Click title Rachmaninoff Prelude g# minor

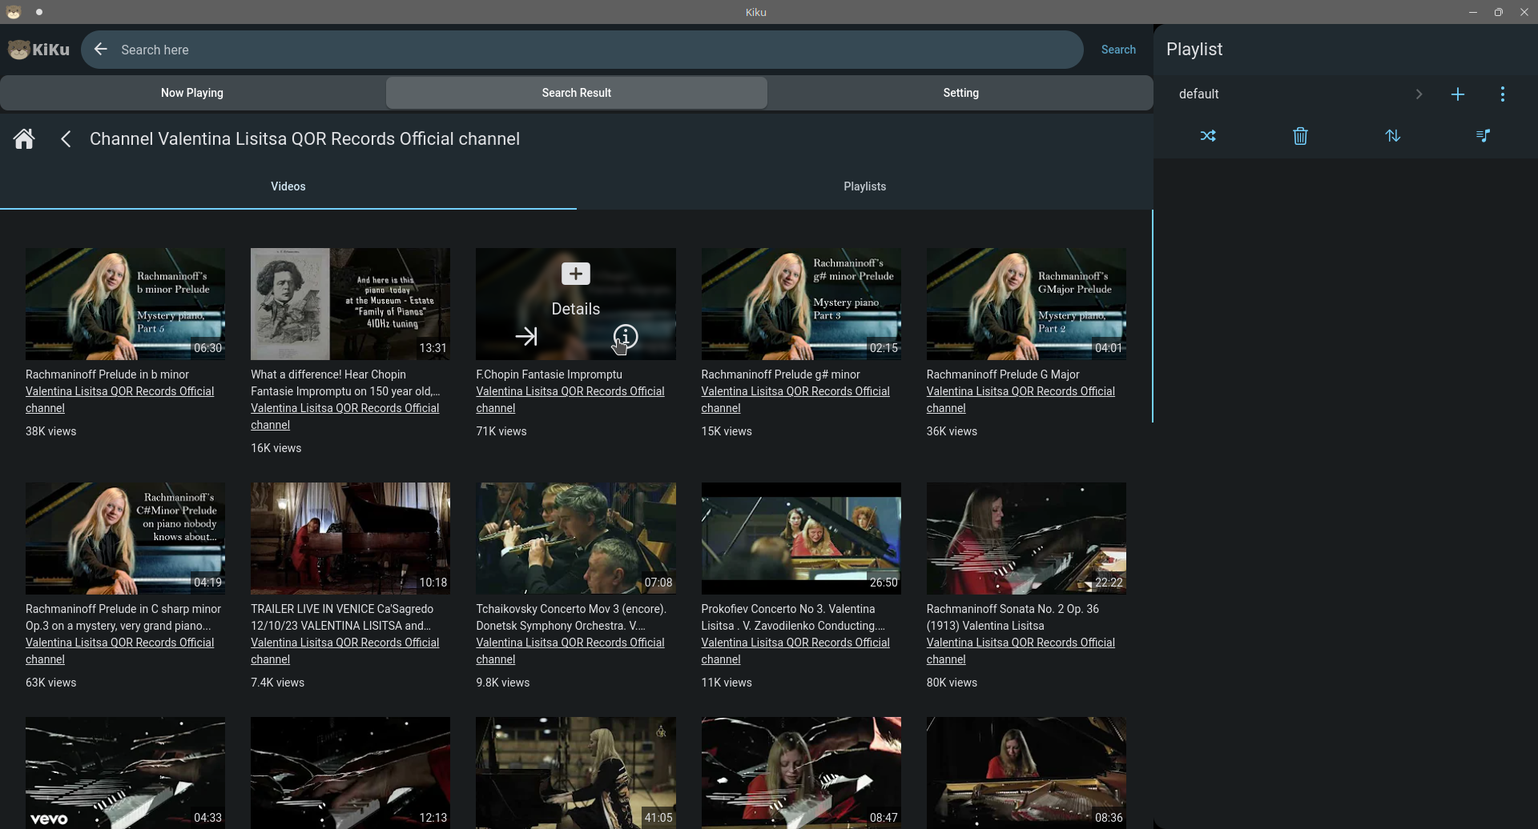point(780,374)
